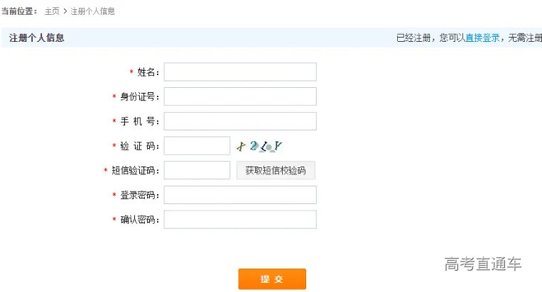Click the 姓名 field label
Viewport: 542px width, 292px height.
[148, 72]
